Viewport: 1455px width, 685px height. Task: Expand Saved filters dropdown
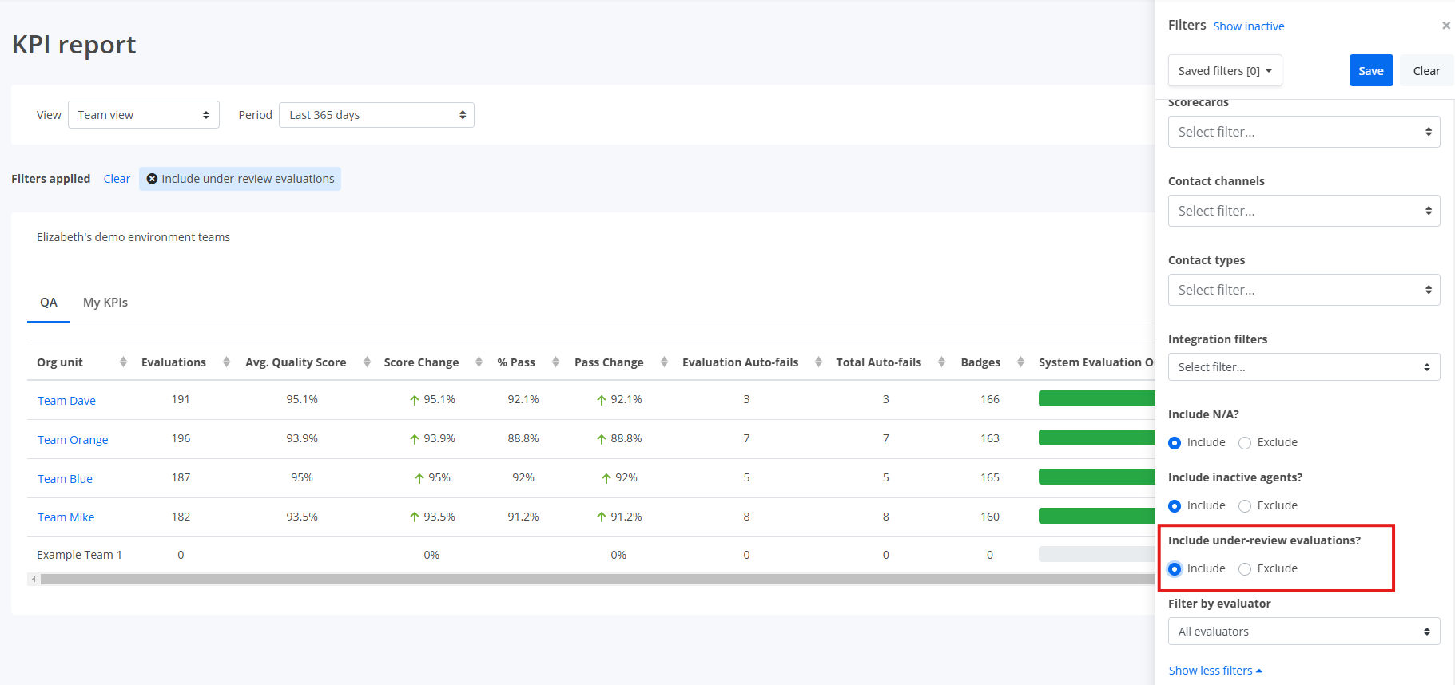coord(1225,70)
